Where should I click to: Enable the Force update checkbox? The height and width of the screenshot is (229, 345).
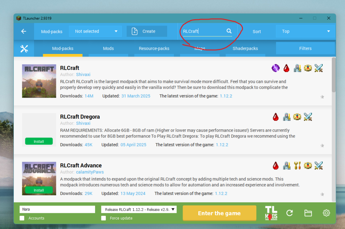104,218
